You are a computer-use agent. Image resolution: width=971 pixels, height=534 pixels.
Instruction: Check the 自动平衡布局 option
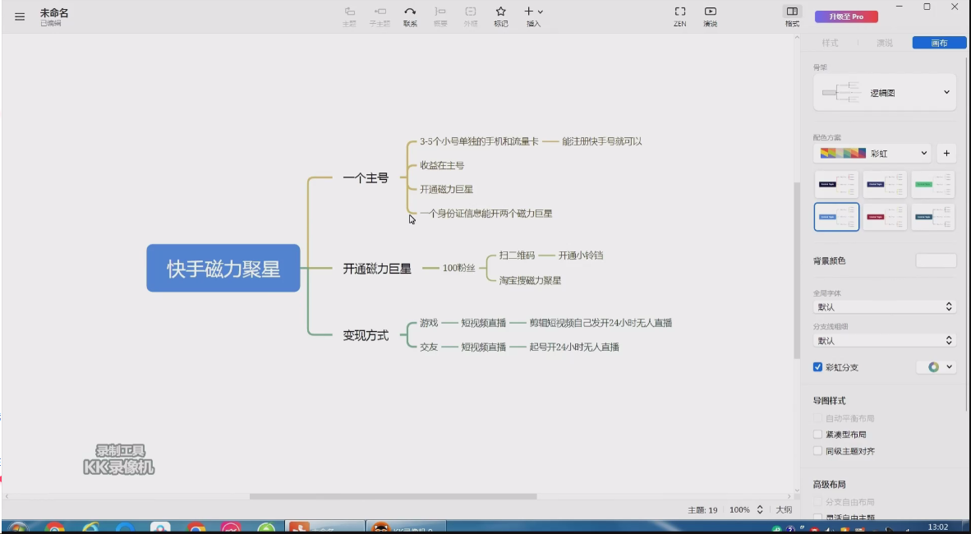817,419
